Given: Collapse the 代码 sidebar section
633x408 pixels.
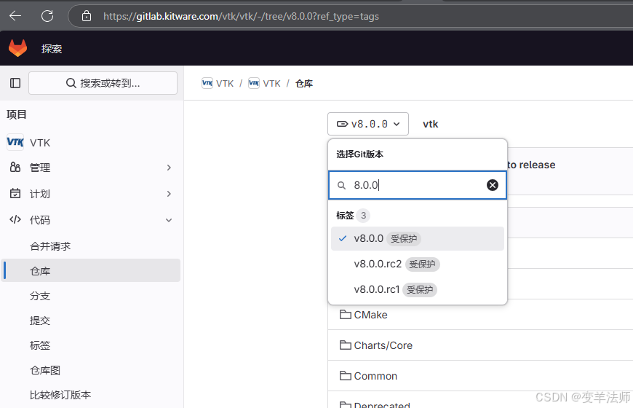Looking at the screenshot, I should (x=169, y=220).
